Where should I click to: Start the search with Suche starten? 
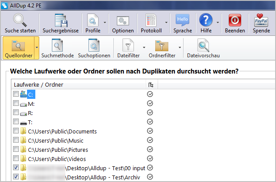(20, 23)
